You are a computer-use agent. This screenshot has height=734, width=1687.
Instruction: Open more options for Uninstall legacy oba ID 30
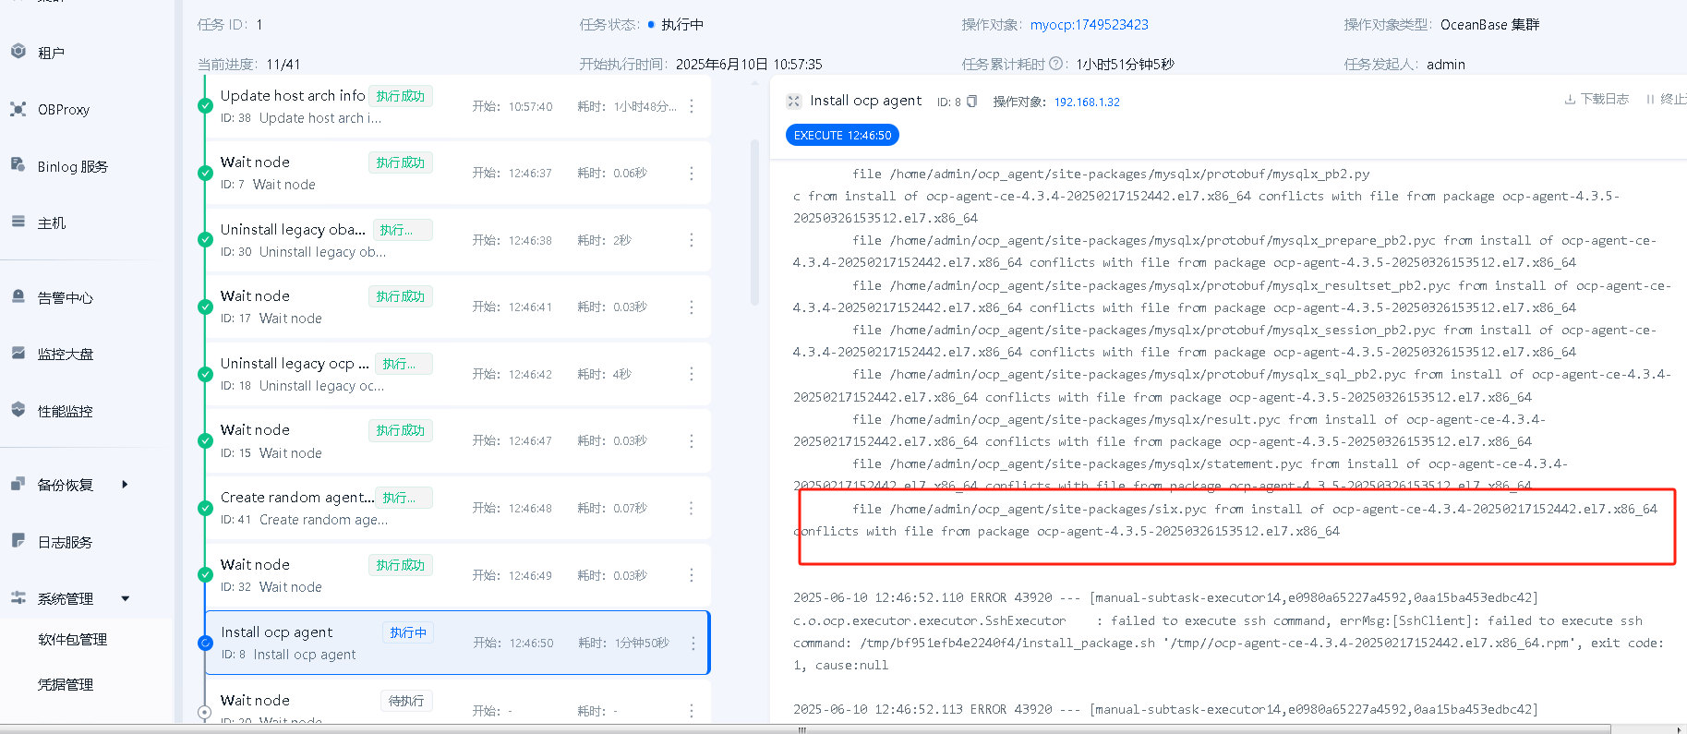click(692, 240)
